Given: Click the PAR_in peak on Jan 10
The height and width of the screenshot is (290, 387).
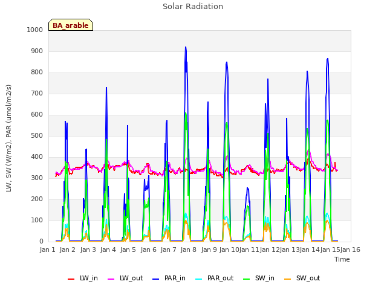Looking at the screenshot, I should (x=227, y=62).
